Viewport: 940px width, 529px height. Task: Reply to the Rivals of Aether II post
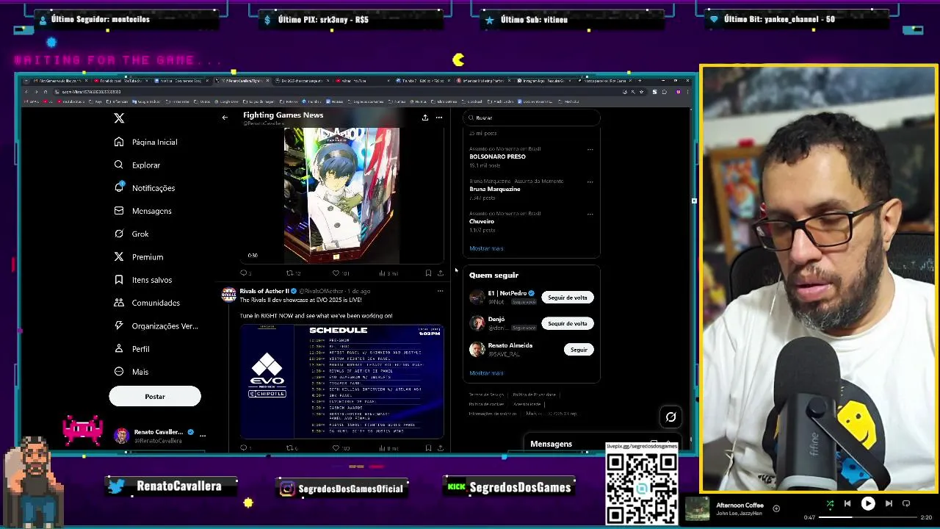245,447
